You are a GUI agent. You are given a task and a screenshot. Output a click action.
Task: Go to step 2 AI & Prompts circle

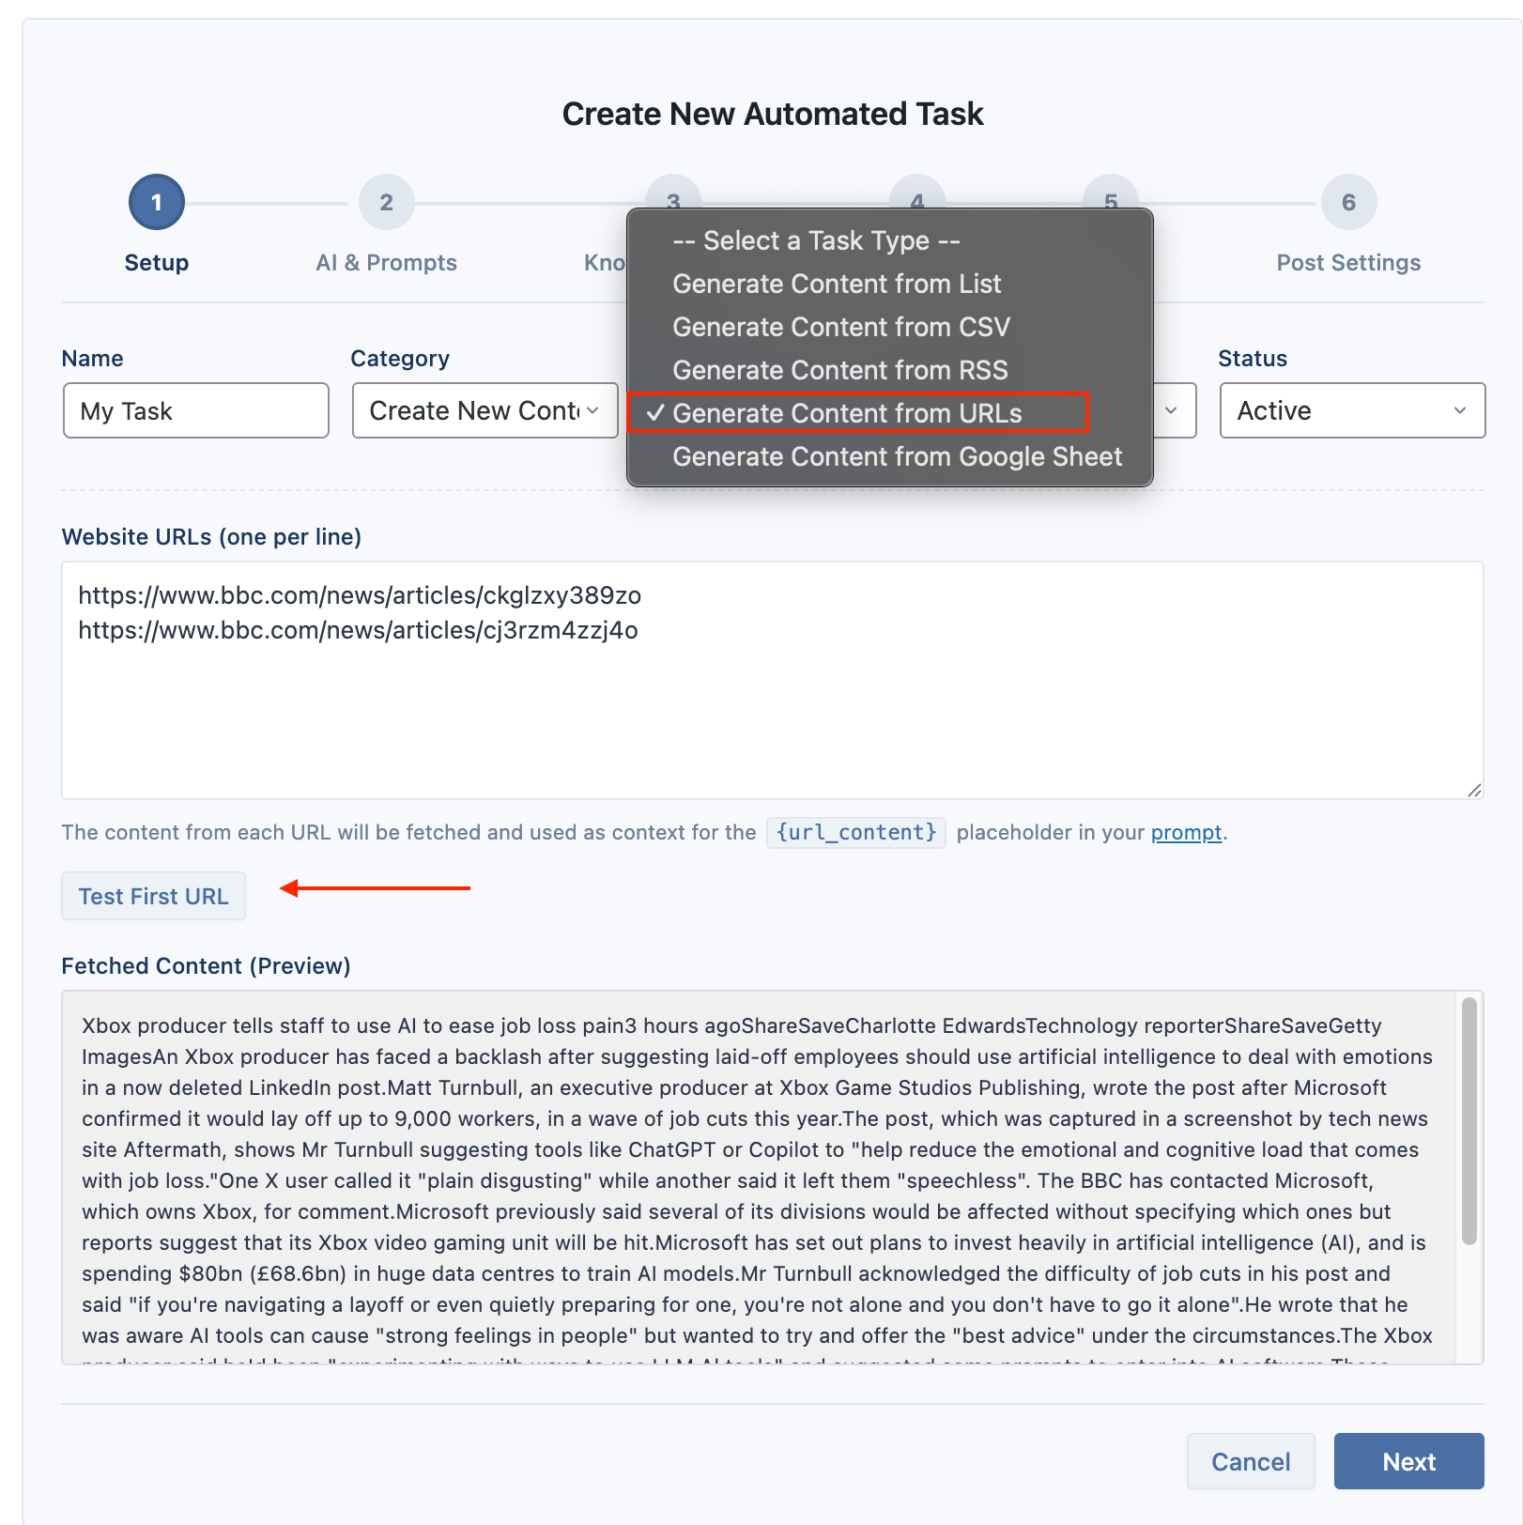(386, 202)
